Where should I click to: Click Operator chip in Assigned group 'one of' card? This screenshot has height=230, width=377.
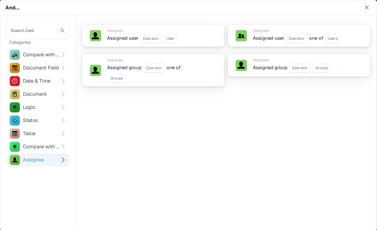pos(154,68)
